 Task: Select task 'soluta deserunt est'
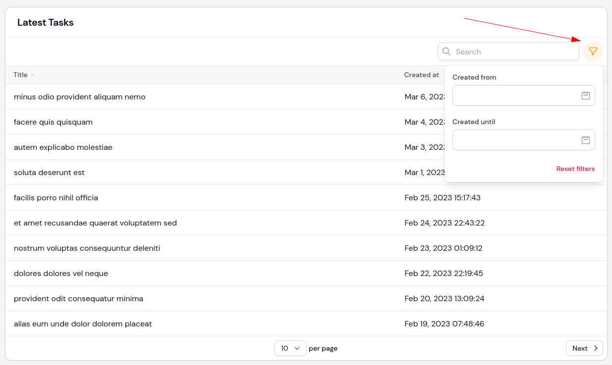tap(50, 172)
